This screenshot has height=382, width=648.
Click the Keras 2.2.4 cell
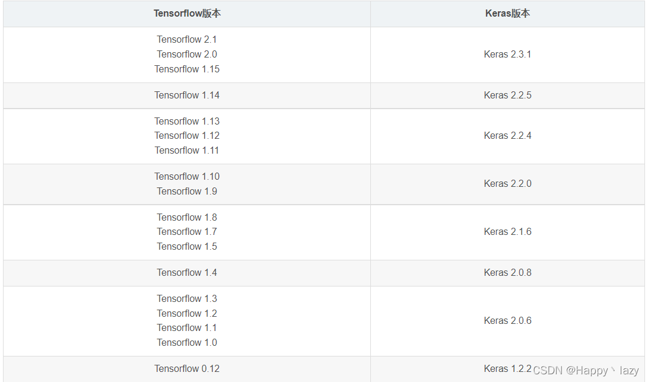click(507, 135)
